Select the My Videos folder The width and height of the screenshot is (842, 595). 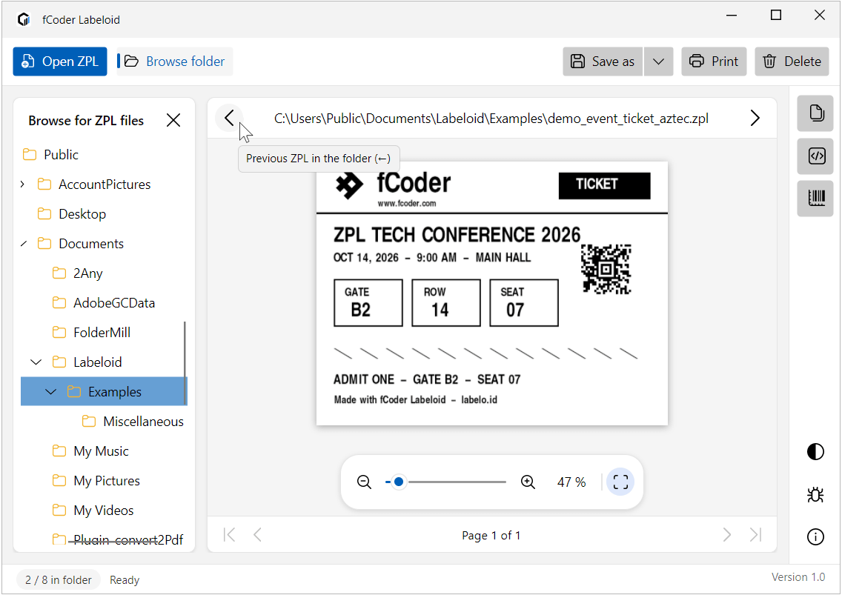click(103, 510)
